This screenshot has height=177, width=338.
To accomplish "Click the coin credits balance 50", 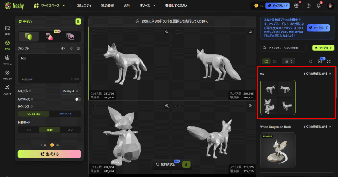I will point(259,6).
